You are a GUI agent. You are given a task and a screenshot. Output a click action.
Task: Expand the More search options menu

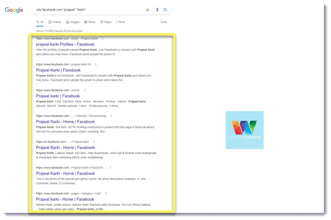[x=121, y=22]
